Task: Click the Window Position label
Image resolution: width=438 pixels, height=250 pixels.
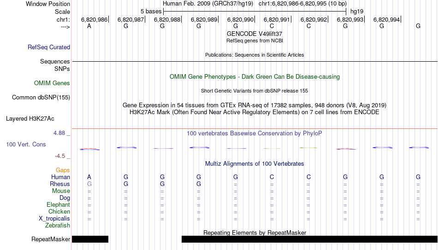Action: [x=48, y=4]
